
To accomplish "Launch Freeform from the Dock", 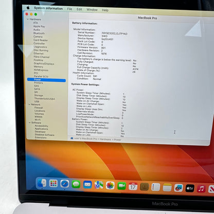I will pyautogui.click(x=179, y=188).
